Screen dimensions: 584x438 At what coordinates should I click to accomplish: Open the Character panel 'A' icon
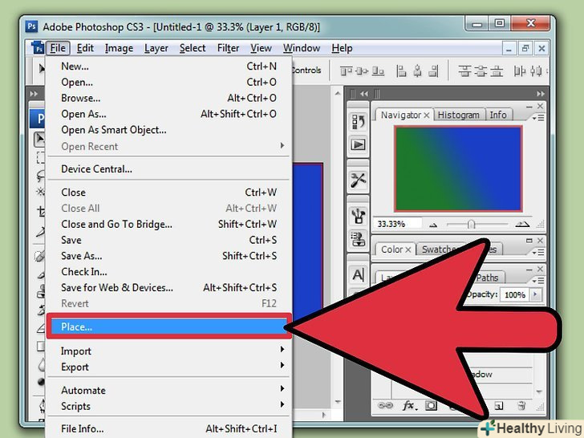point(358,275)
